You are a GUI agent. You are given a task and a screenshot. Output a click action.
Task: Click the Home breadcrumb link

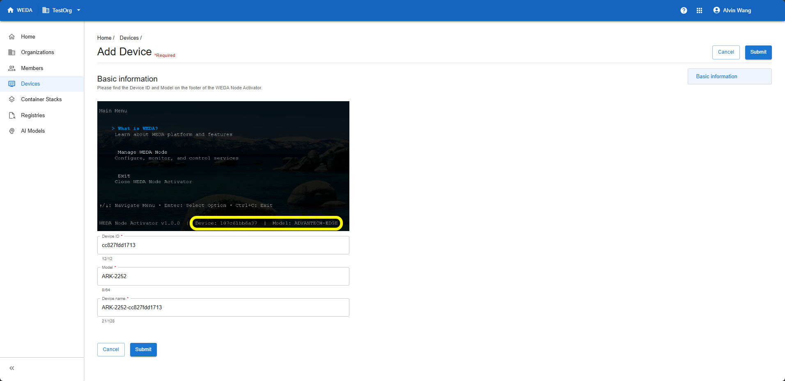click(x=104, y=38)
